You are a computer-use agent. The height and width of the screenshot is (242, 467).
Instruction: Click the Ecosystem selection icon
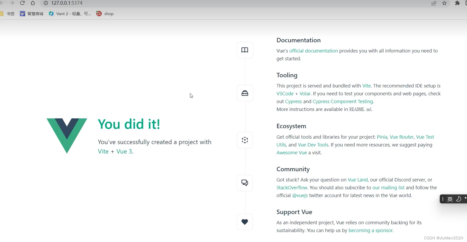tap(245, 140)
